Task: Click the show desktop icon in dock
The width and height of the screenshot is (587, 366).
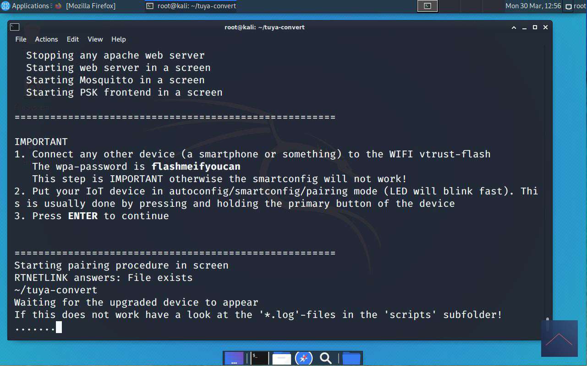Action: coord(234,358)
